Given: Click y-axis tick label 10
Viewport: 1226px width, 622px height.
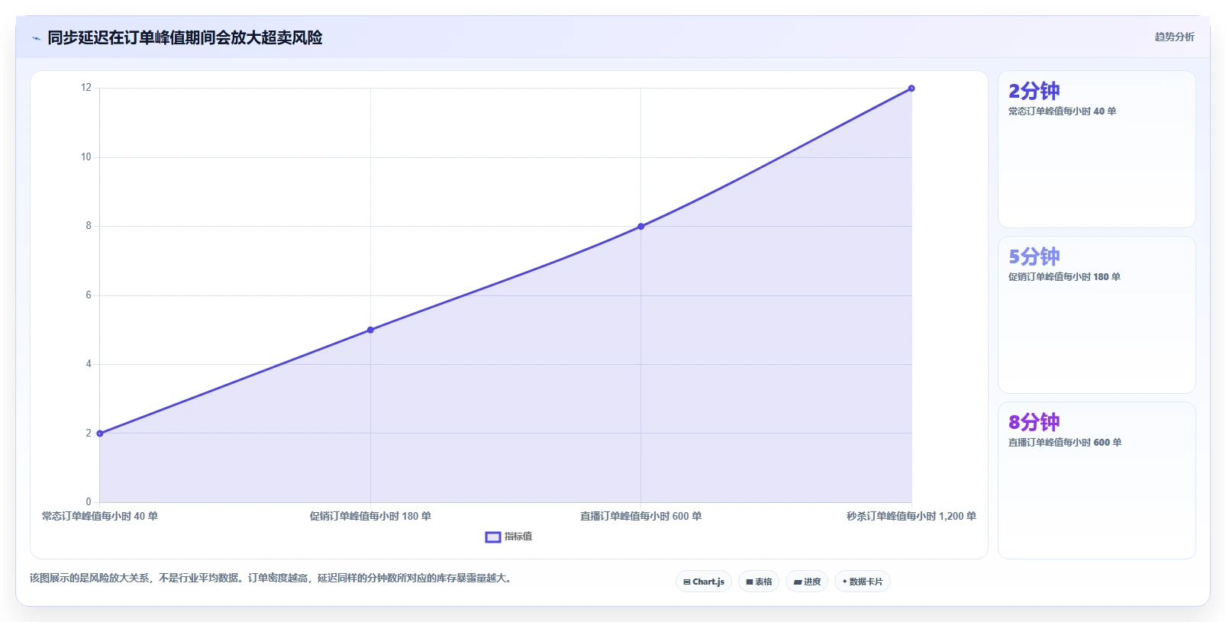Looking at the screenshot, I should point(86,157).
